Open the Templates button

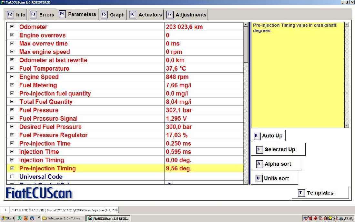pos(320,193)
